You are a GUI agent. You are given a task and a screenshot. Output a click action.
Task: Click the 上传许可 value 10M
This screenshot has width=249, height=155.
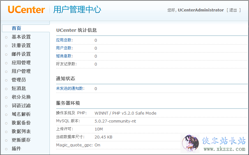click(x=99, y=129)
